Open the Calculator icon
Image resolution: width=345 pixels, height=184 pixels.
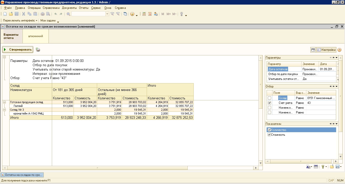click(x=144, y=14)
